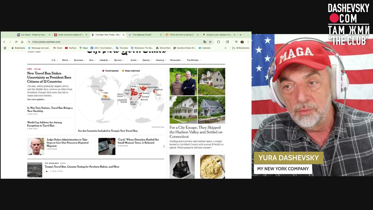Close the Amazon.com tab

point(235,35)
